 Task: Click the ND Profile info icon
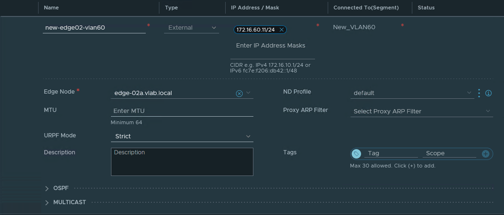pyautogui.click(x=488, y=93)
